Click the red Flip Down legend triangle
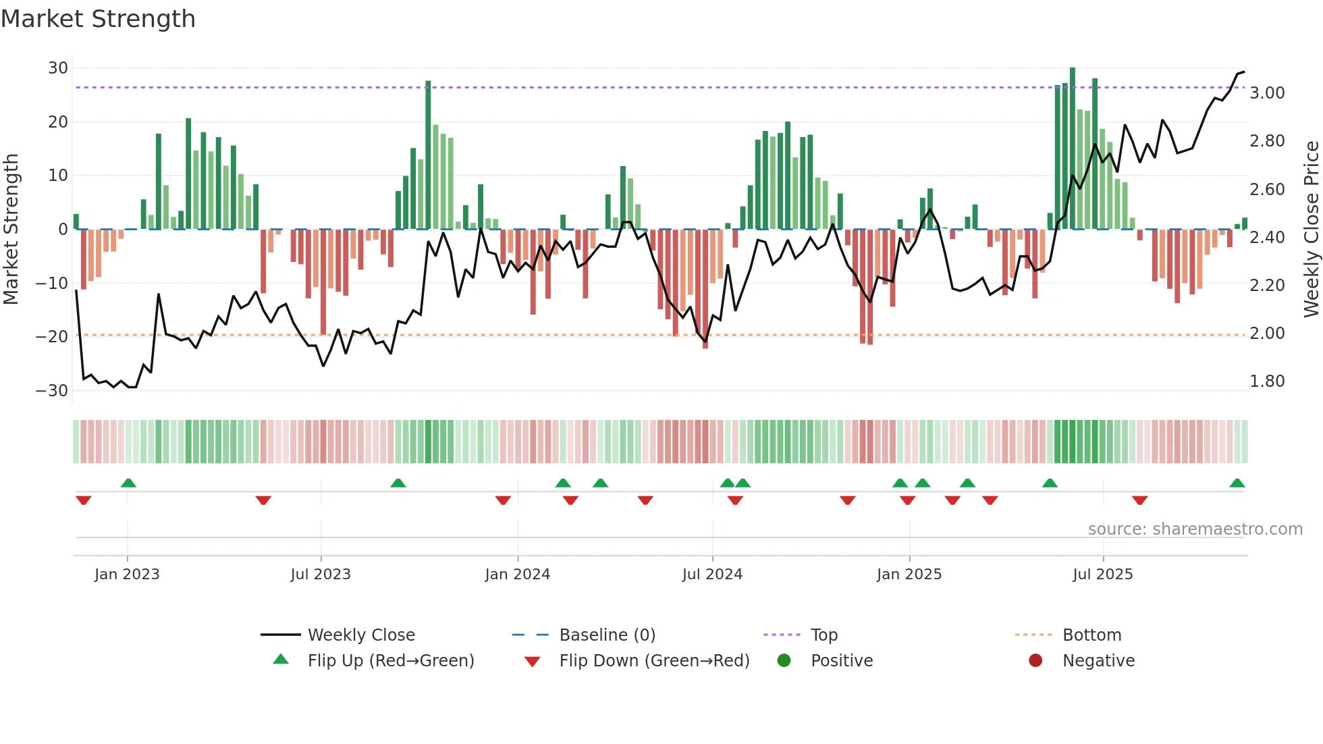This screenshot has height=744, width=1323. tap(532, 661)
